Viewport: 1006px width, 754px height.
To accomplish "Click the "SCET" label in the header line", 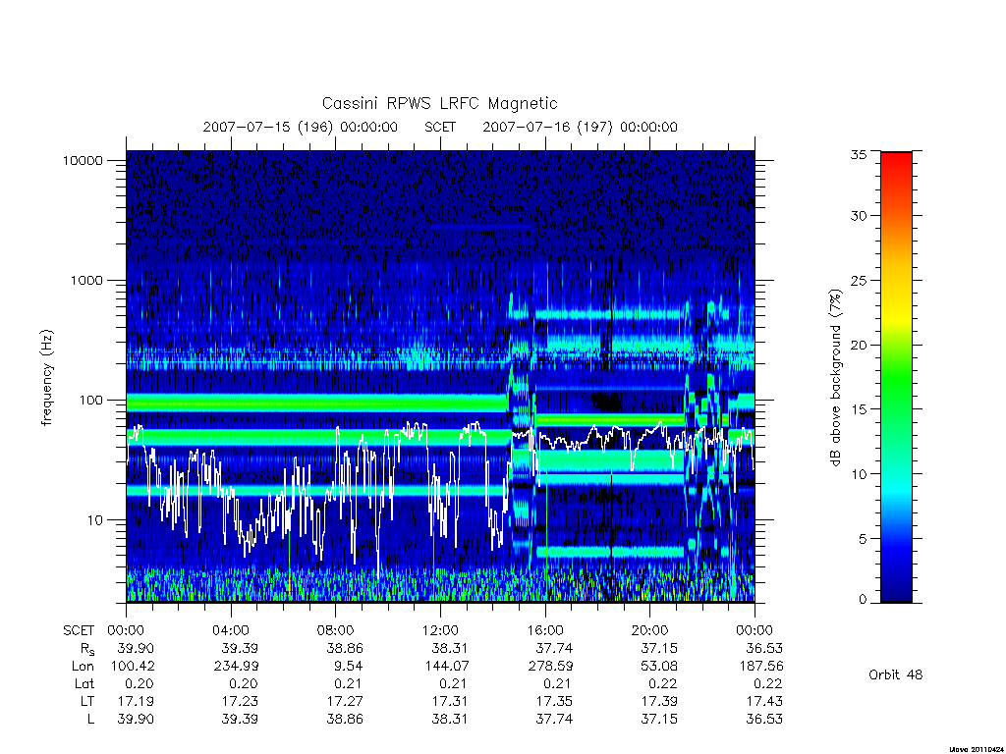I will [440, 127].
